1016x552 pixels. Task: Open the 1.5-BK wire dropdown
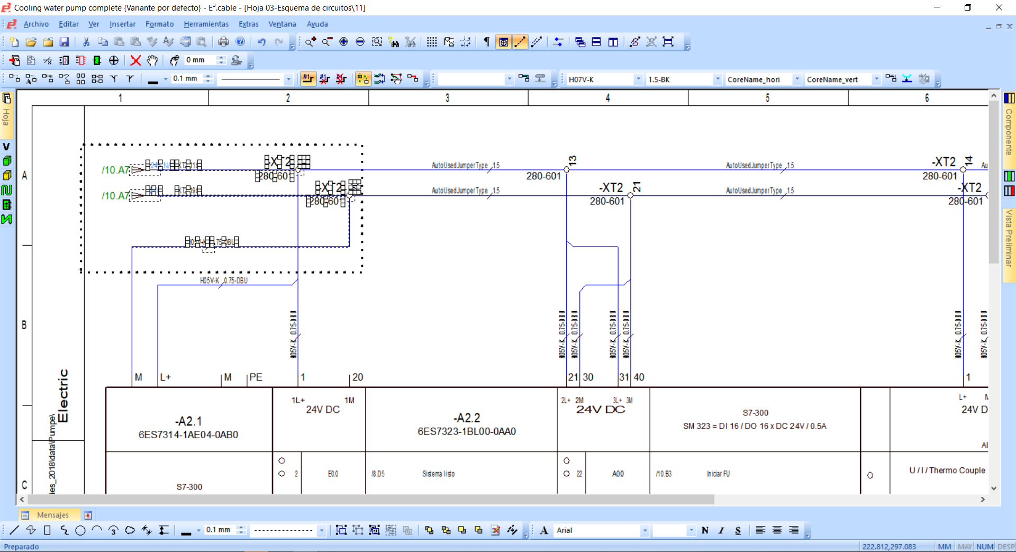[x=718, y=79]
